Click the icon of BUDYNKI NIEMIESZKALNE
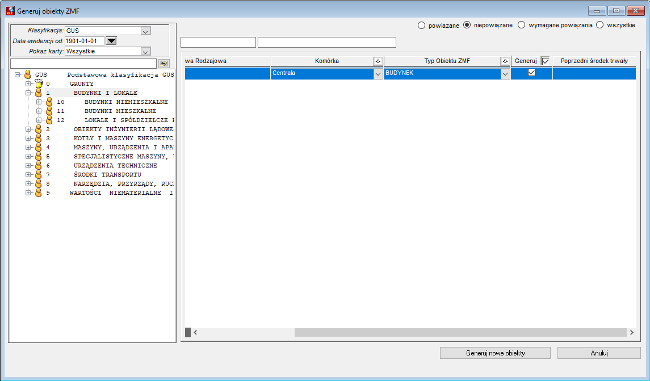Viewport: 650px width, 381px height. (49, 102)
